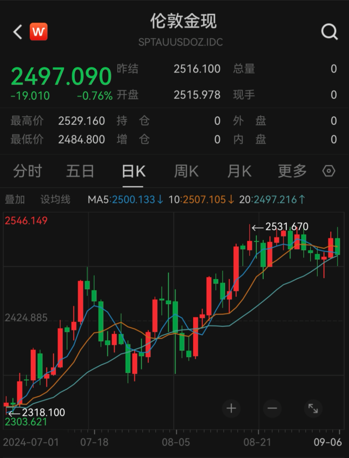Go back with the left arrow
Screen dimensions: 349x458
pyautogui.click(x=18, y=32)
